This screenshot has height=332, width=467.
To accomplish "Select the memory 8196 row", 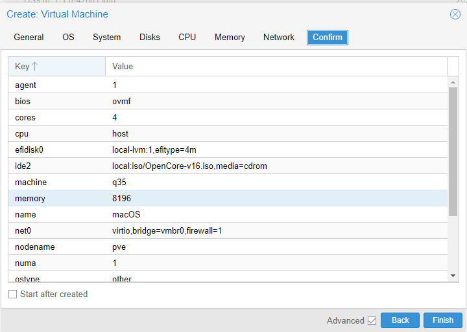I will tap(227, 199).
